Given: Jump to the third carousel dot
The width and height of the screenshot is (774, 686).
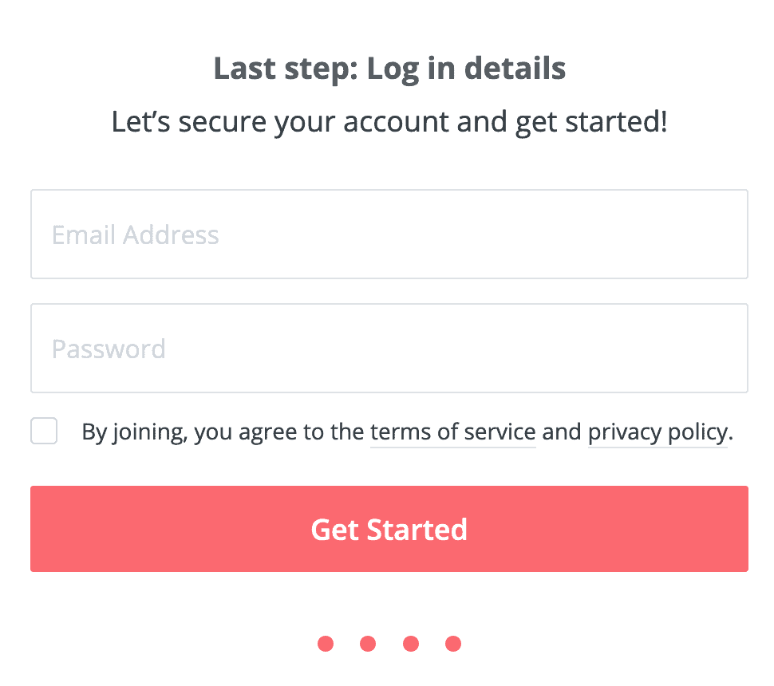Looking at the screenshot, I should pyautogui.click(x=410, y=643).
